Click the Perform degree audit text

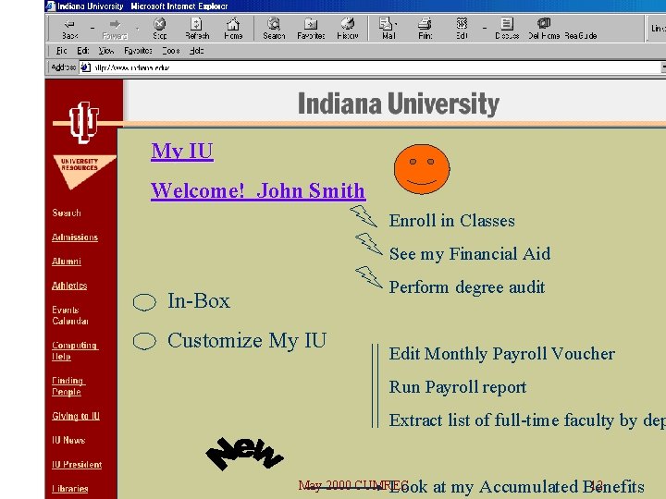[467, 287]
